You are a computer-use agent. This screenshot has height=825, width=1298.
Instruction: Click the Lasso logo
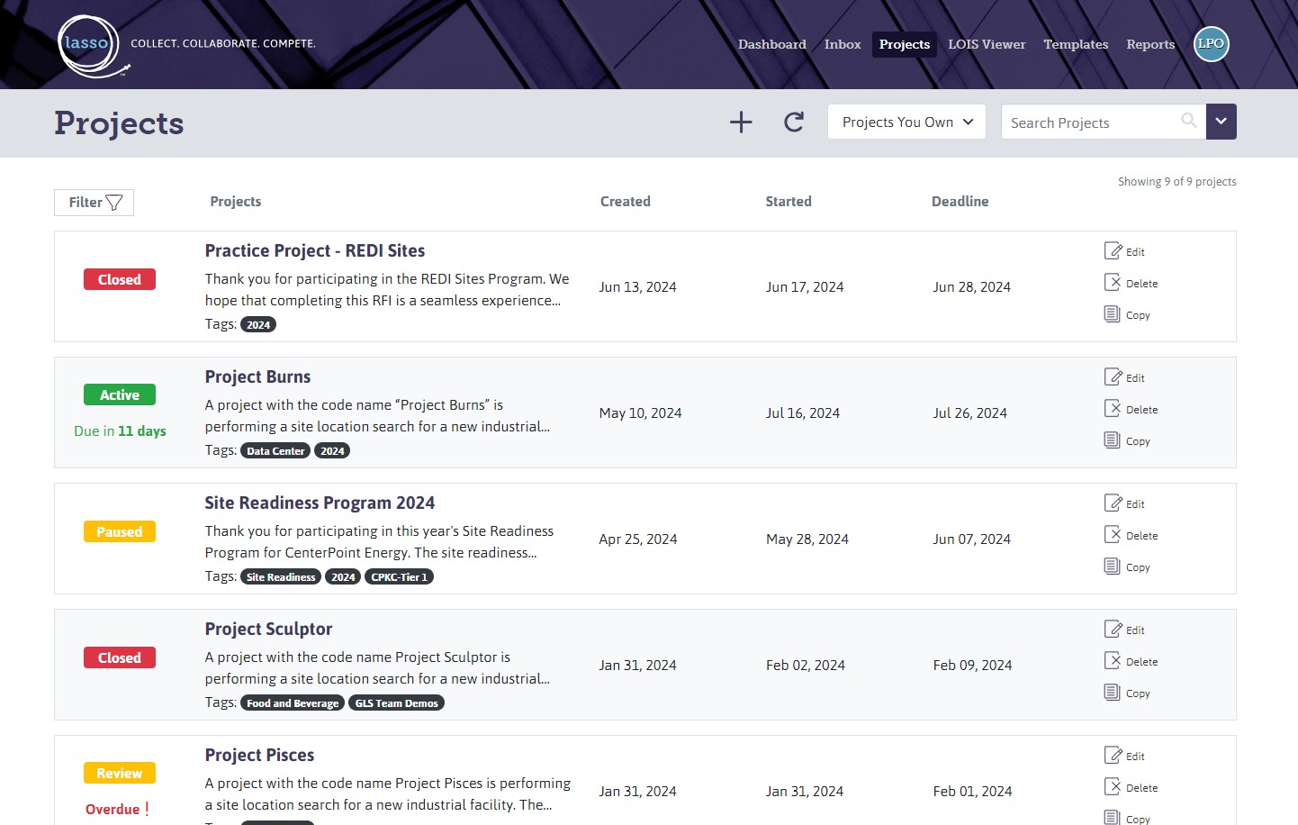90,43
